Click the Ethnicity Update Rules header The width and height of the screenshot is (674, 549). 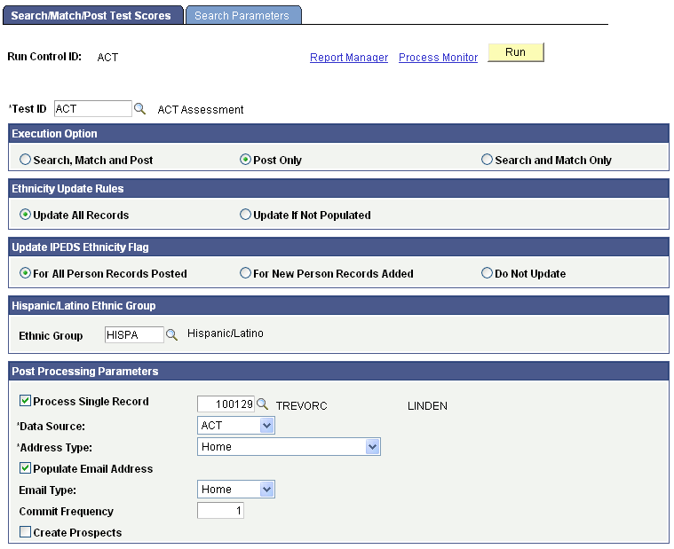[338, 188]
